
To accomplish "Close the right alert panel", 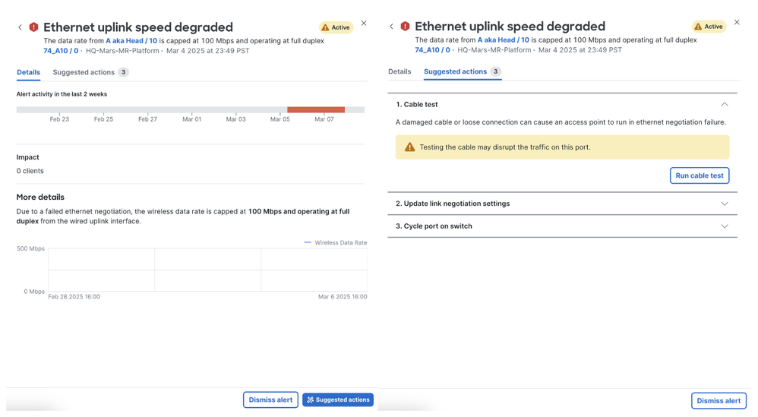I will (x=737, y=23).
